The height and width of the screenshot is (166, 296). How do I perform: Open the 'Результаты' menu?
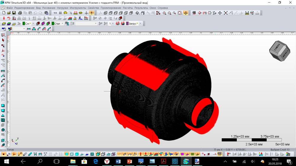[141, 8]
